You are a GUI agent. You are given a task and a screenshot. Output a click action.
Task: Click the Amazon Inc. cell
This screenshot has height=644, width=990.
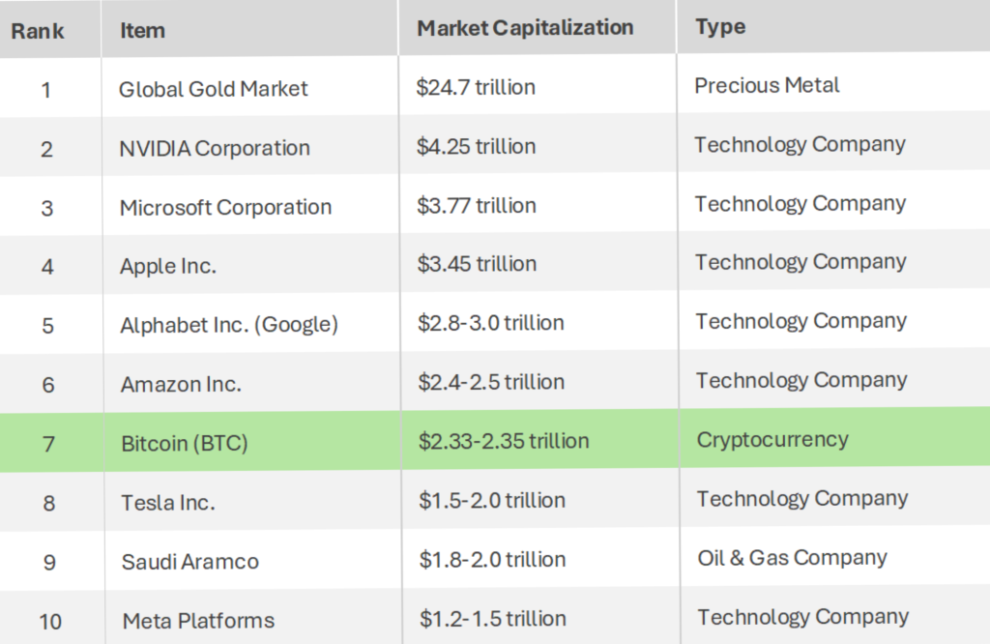pyautogui.click(x=181, y=384)
